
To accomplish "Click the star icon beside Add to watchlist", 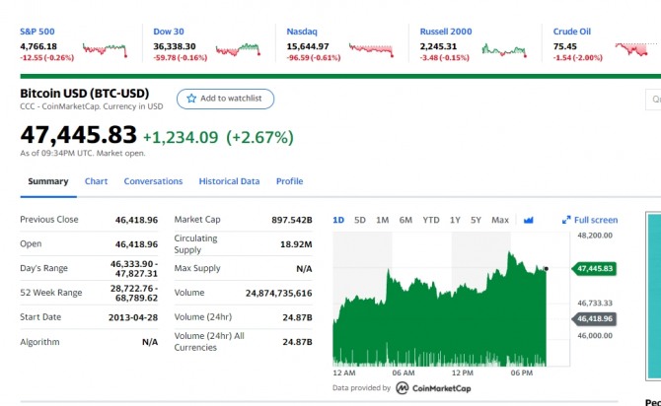I will [x=191, y=99].
